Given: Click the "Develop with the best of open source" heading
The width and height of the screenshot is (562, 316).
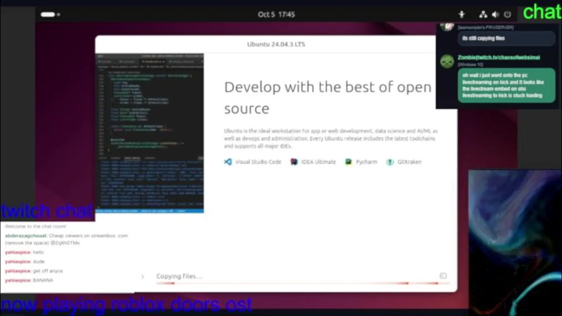Looking at the screenshot, I should [328, 97].
